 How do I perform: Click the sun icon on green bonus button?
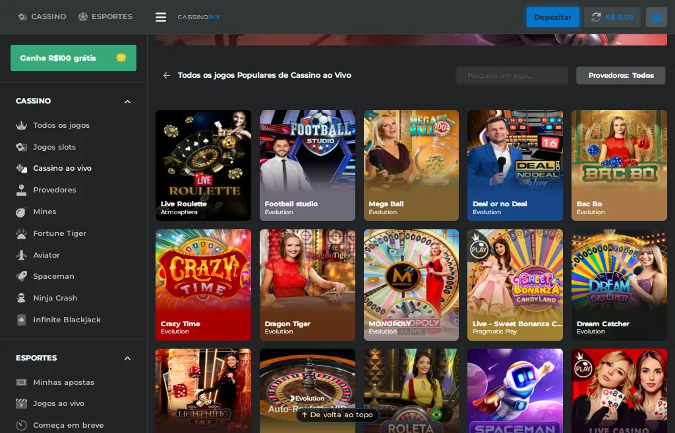pyautogui.click(x=121, y=58)
